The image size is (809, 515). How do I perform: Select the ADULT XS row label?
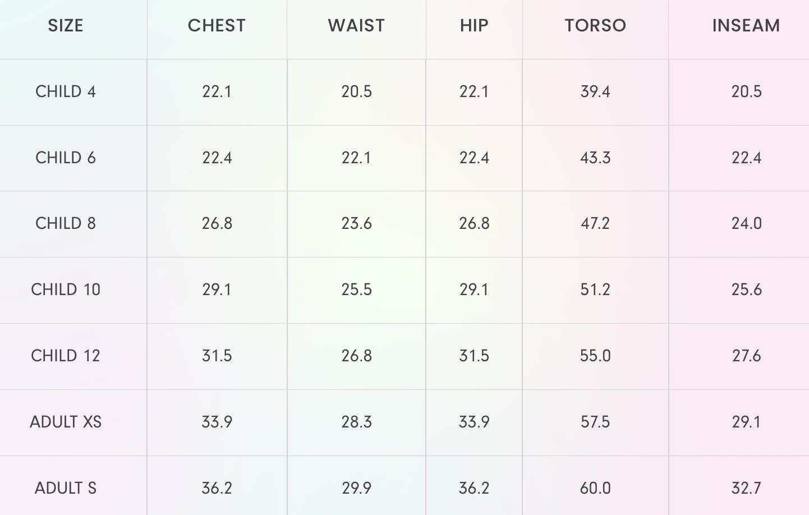coord(66,422)
